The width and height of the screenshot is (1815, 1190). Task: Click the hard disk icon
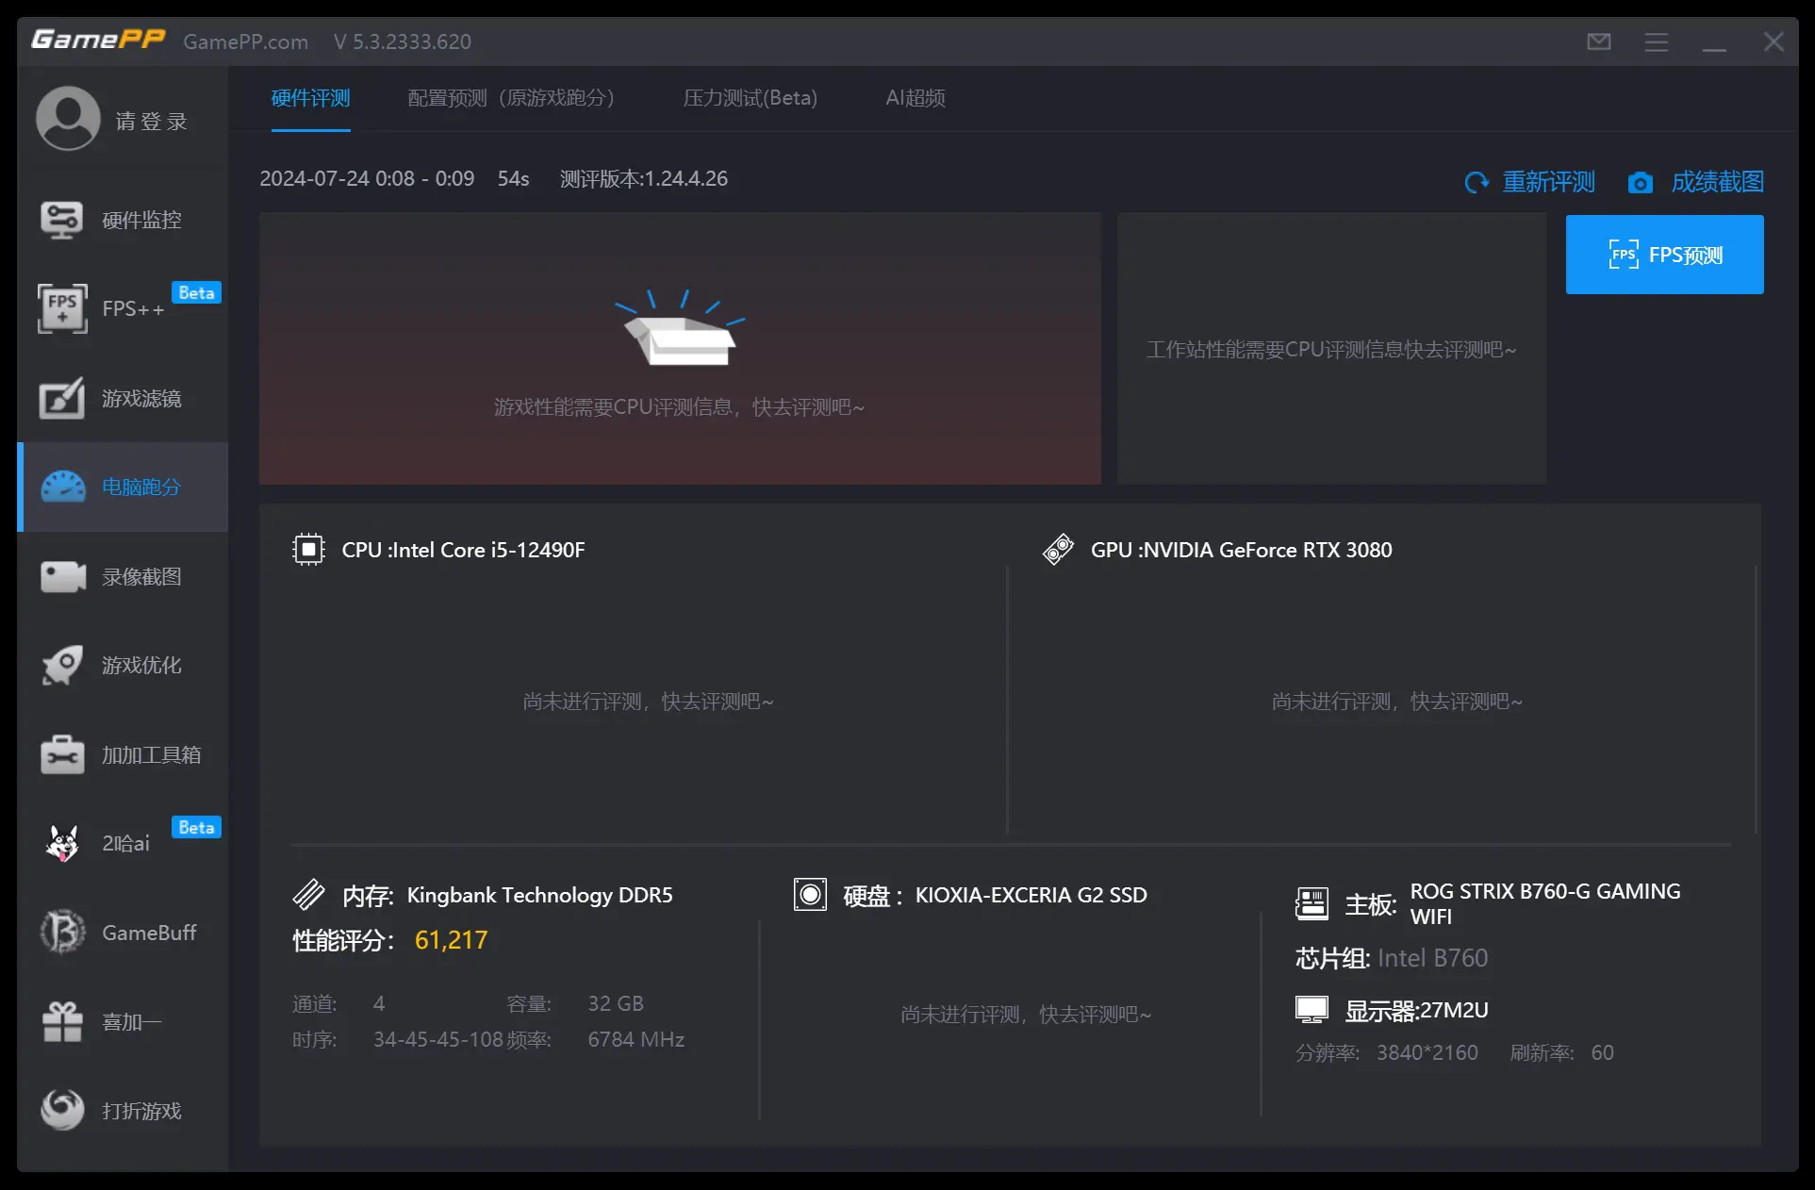coord(810,894)
